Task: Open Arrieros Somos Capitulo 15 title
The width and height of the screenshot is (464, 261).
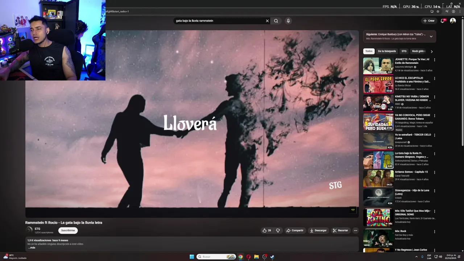Action: [411, 172]
